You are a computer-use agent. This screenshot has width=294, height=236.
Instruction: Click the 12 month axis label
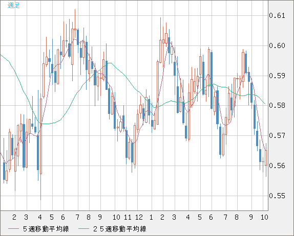139,217
